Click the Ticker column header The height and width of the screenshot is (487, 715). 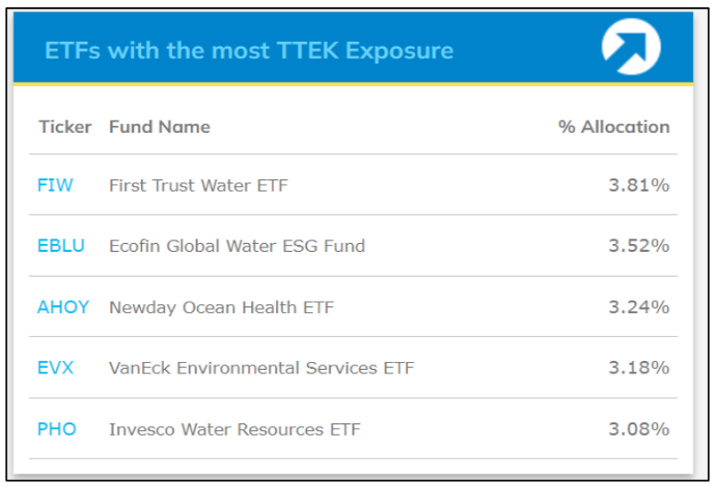tap(65, 127)
